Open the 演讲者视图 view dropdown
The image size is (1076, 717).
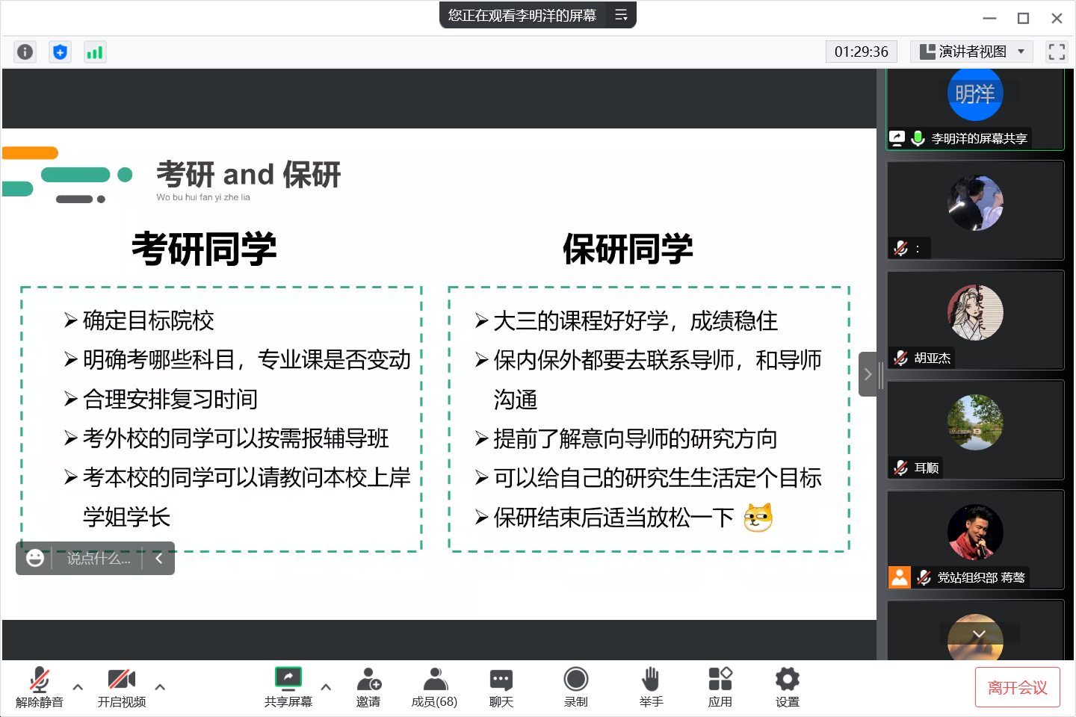(x=971, y=52)
